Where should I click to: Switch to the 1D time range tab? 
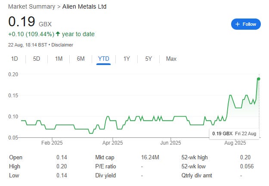[14, 59]
